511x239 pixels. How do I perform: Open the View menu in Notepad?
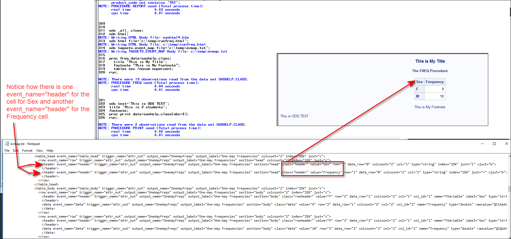pos(39,151)
